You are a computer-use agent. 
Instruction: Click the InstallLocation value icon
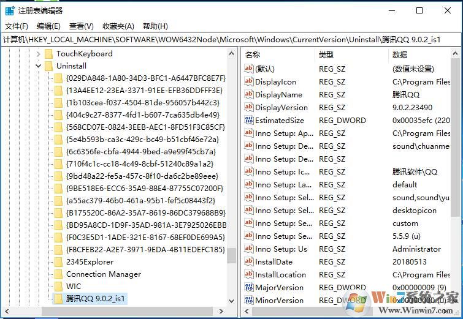click(249, 275)
